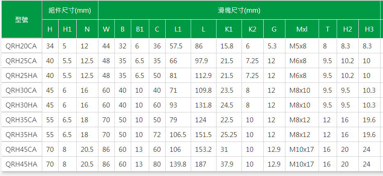Screen dimensions: 383x176
Task: Click the 型號 header cell
Action: click(x=21, y=20)
